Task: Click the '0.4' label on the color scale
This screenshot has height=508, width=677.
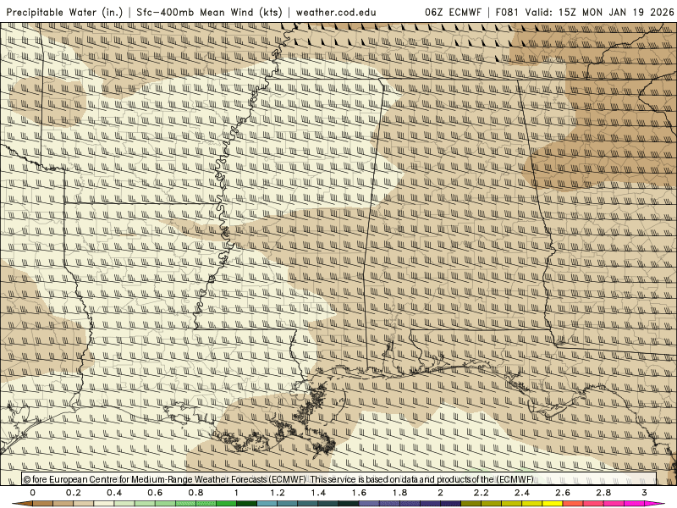Action: (x=114, y=493)
